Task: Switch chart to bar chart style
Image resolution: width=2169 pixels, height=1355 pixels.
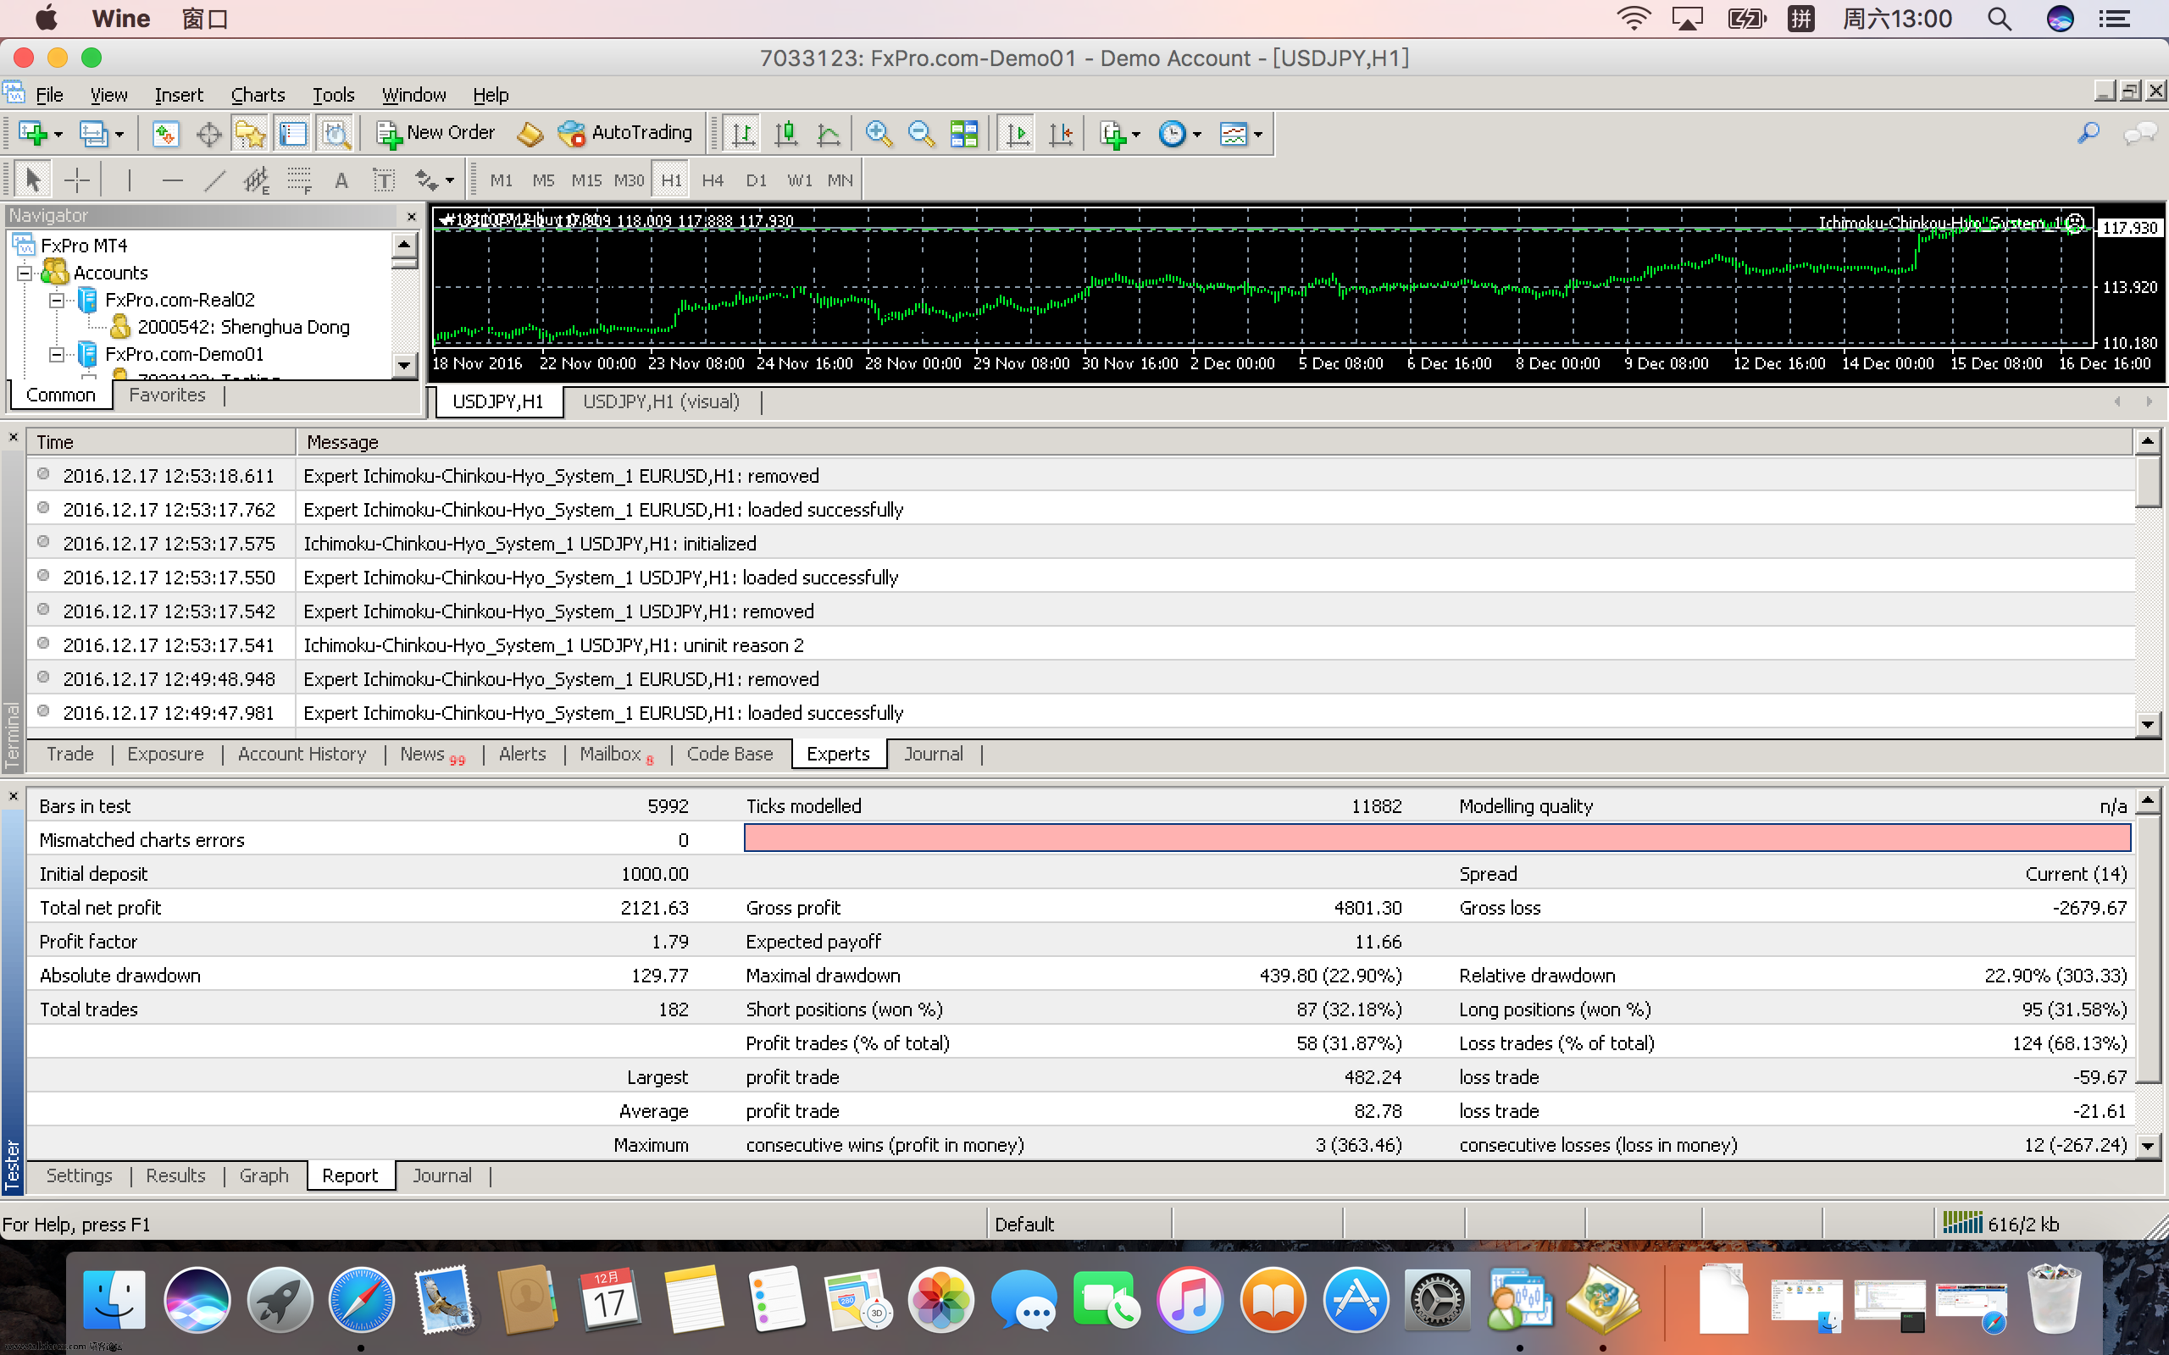Action: [x=742, y=135]
